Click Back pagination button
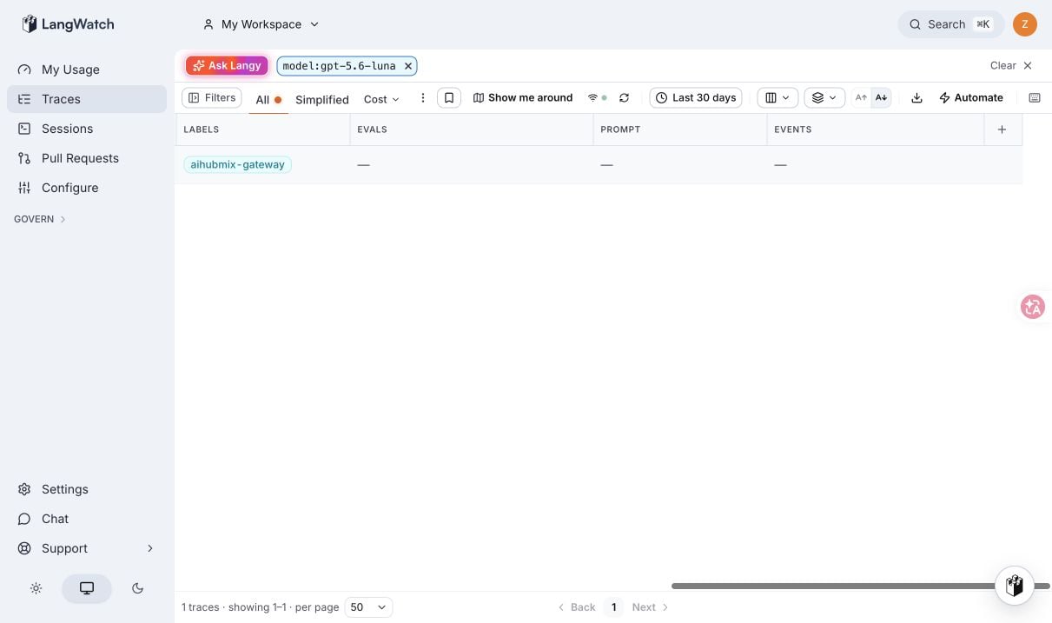 [576, 607]
